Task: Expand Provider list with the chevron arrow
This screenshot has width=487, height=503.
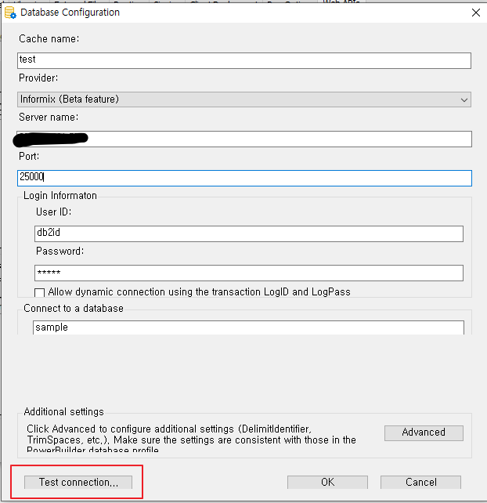Action: tap(464, 100)
